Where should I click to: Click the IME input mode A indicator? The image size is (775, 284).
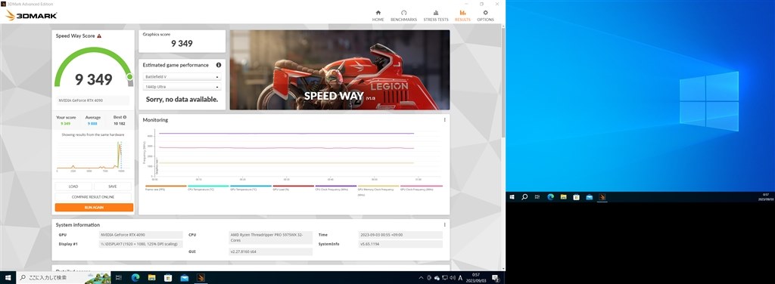(460, 278)
